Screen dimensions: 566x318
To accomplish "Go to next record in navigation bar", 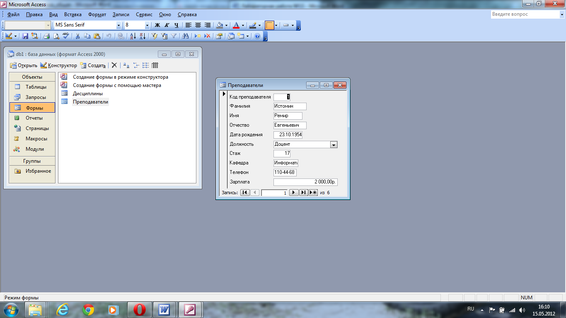I will pyautogui.click(x=294, y=193).
